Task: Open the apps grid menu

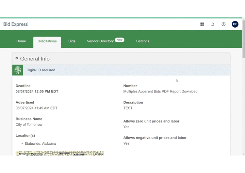Action: tap(202, 24)
